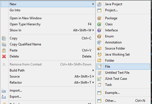Select JUnit Test Case entry
This screenshot has width=152, height=104.
tap(123, 79)
